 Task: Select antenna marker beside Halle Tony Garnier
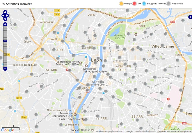pos(86,119)
